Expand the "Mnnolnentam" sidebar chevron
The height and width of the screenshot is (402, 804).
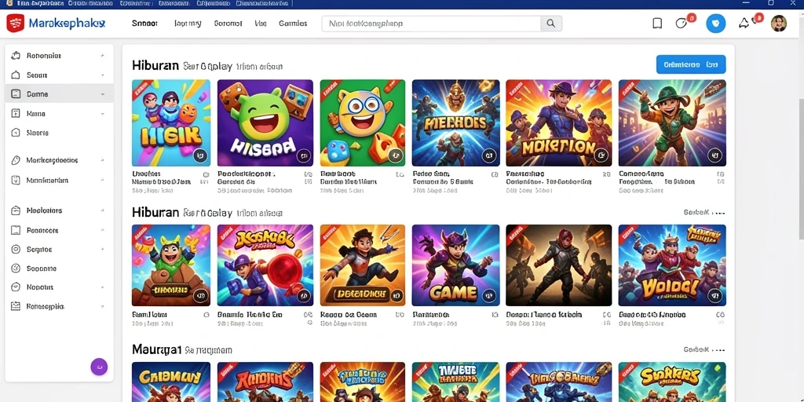103,181
